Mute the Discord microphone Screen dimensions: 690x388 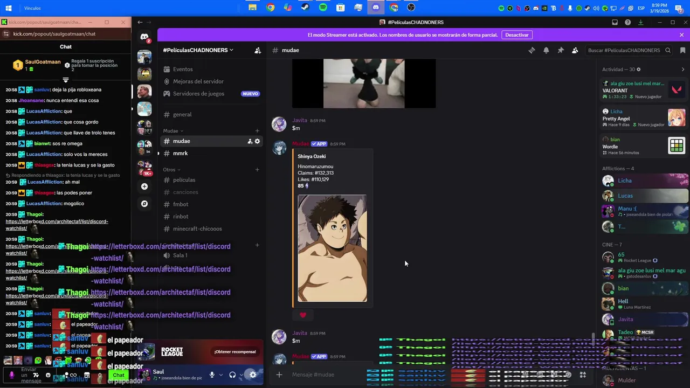click(212, 375)
